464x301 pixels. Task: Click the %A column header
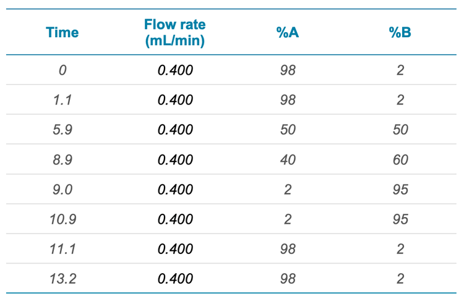coord(288,33)
